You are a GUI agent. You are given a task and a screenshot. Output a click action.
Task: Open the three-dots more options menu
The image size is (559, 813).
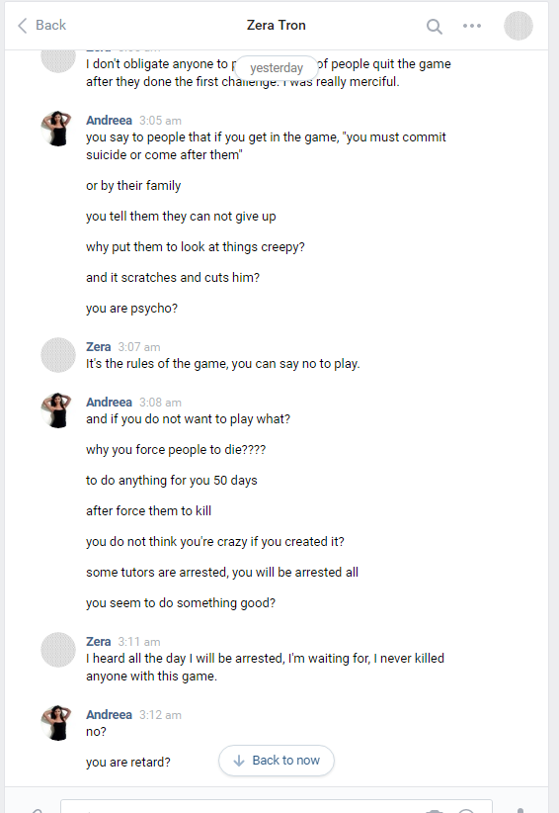(471, 26)
